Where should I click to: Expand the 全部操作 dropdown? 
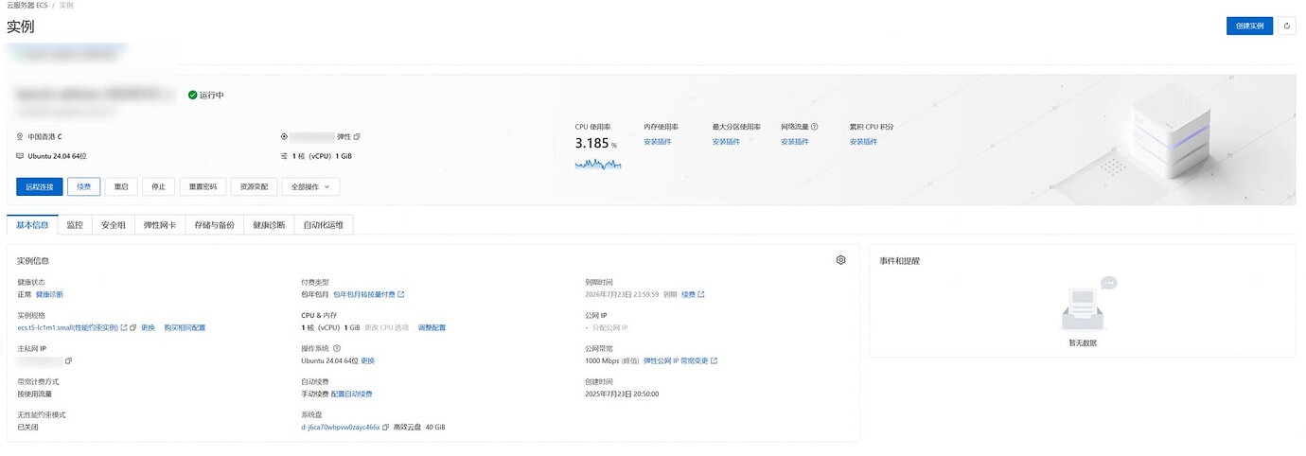click(310, 186)
